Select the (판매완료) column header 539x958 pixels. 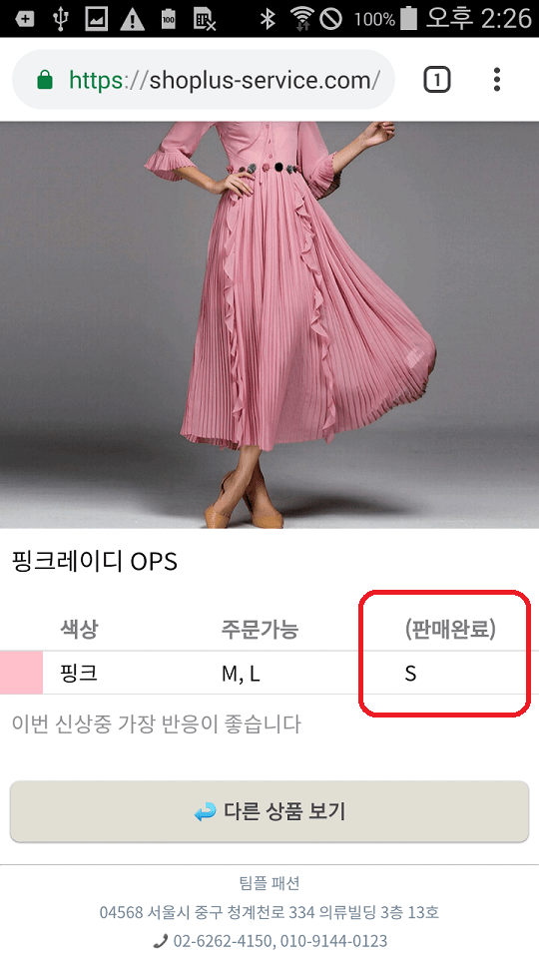450,629
